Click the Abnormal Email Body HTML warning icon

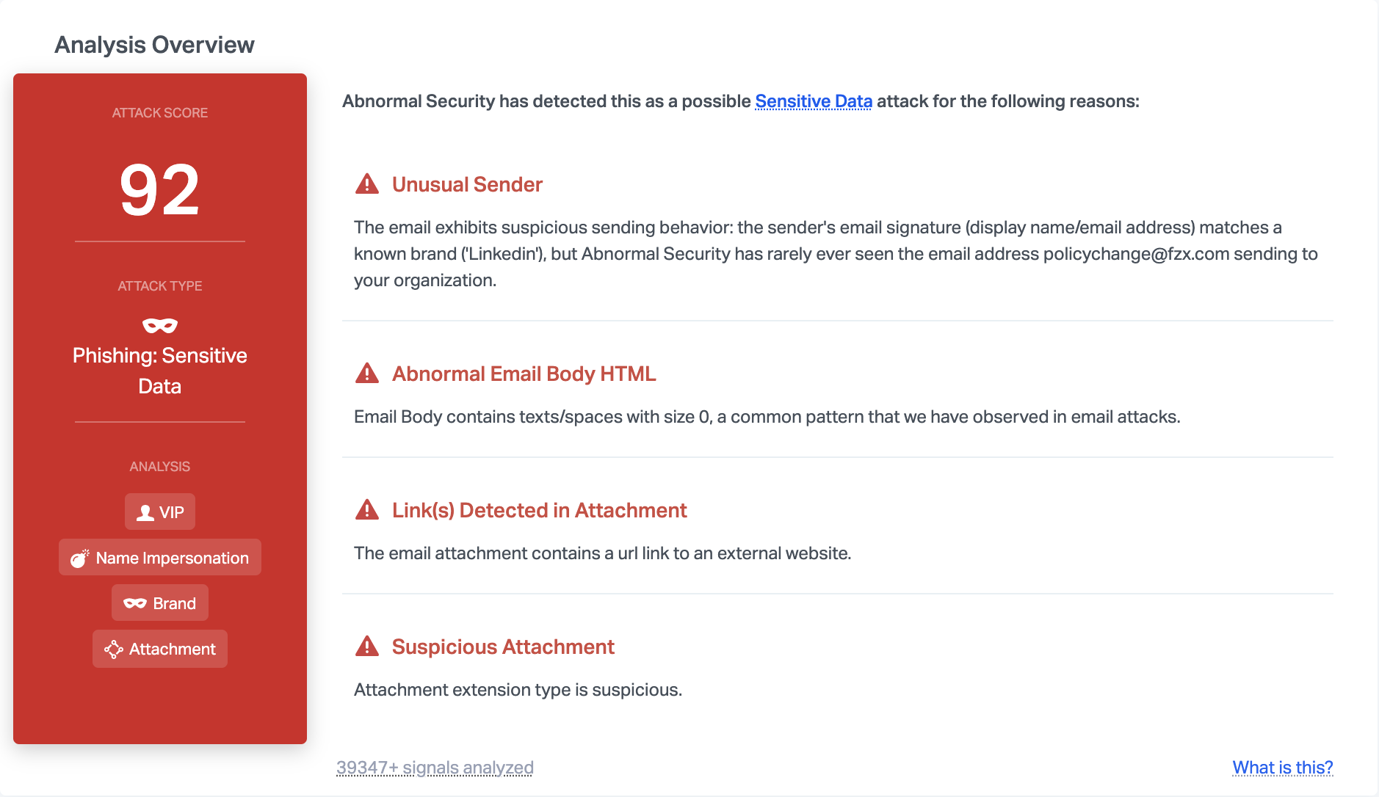(x=366, y=374)
